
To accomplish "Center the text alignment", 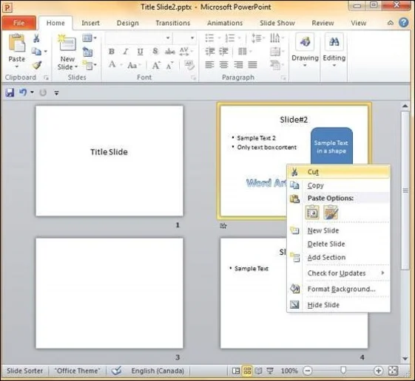I will (x=224, y=65).
